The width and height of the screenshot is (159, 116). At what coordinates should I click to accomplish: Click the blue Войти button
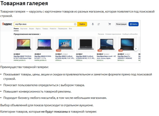pyautogui.click(x=134, y=24)
